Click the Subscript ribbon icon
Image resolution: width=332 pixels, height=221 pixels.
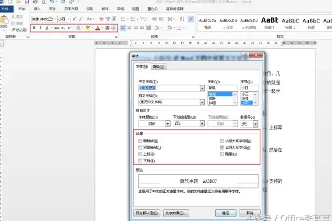[63, 28]
